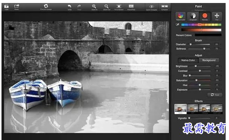Select the second effect thumbnail
The image size is (229, 140).
point(193,109)
